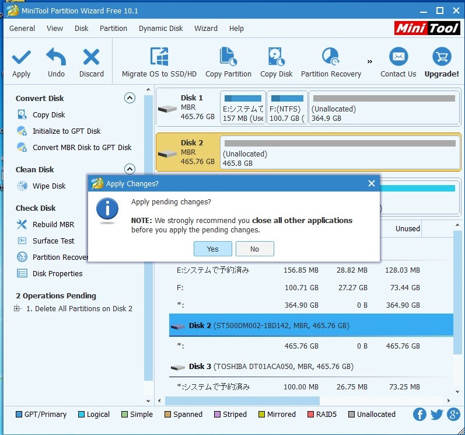
Task: Select the E:システムで予約済み partition row
Action: point(311,270)
